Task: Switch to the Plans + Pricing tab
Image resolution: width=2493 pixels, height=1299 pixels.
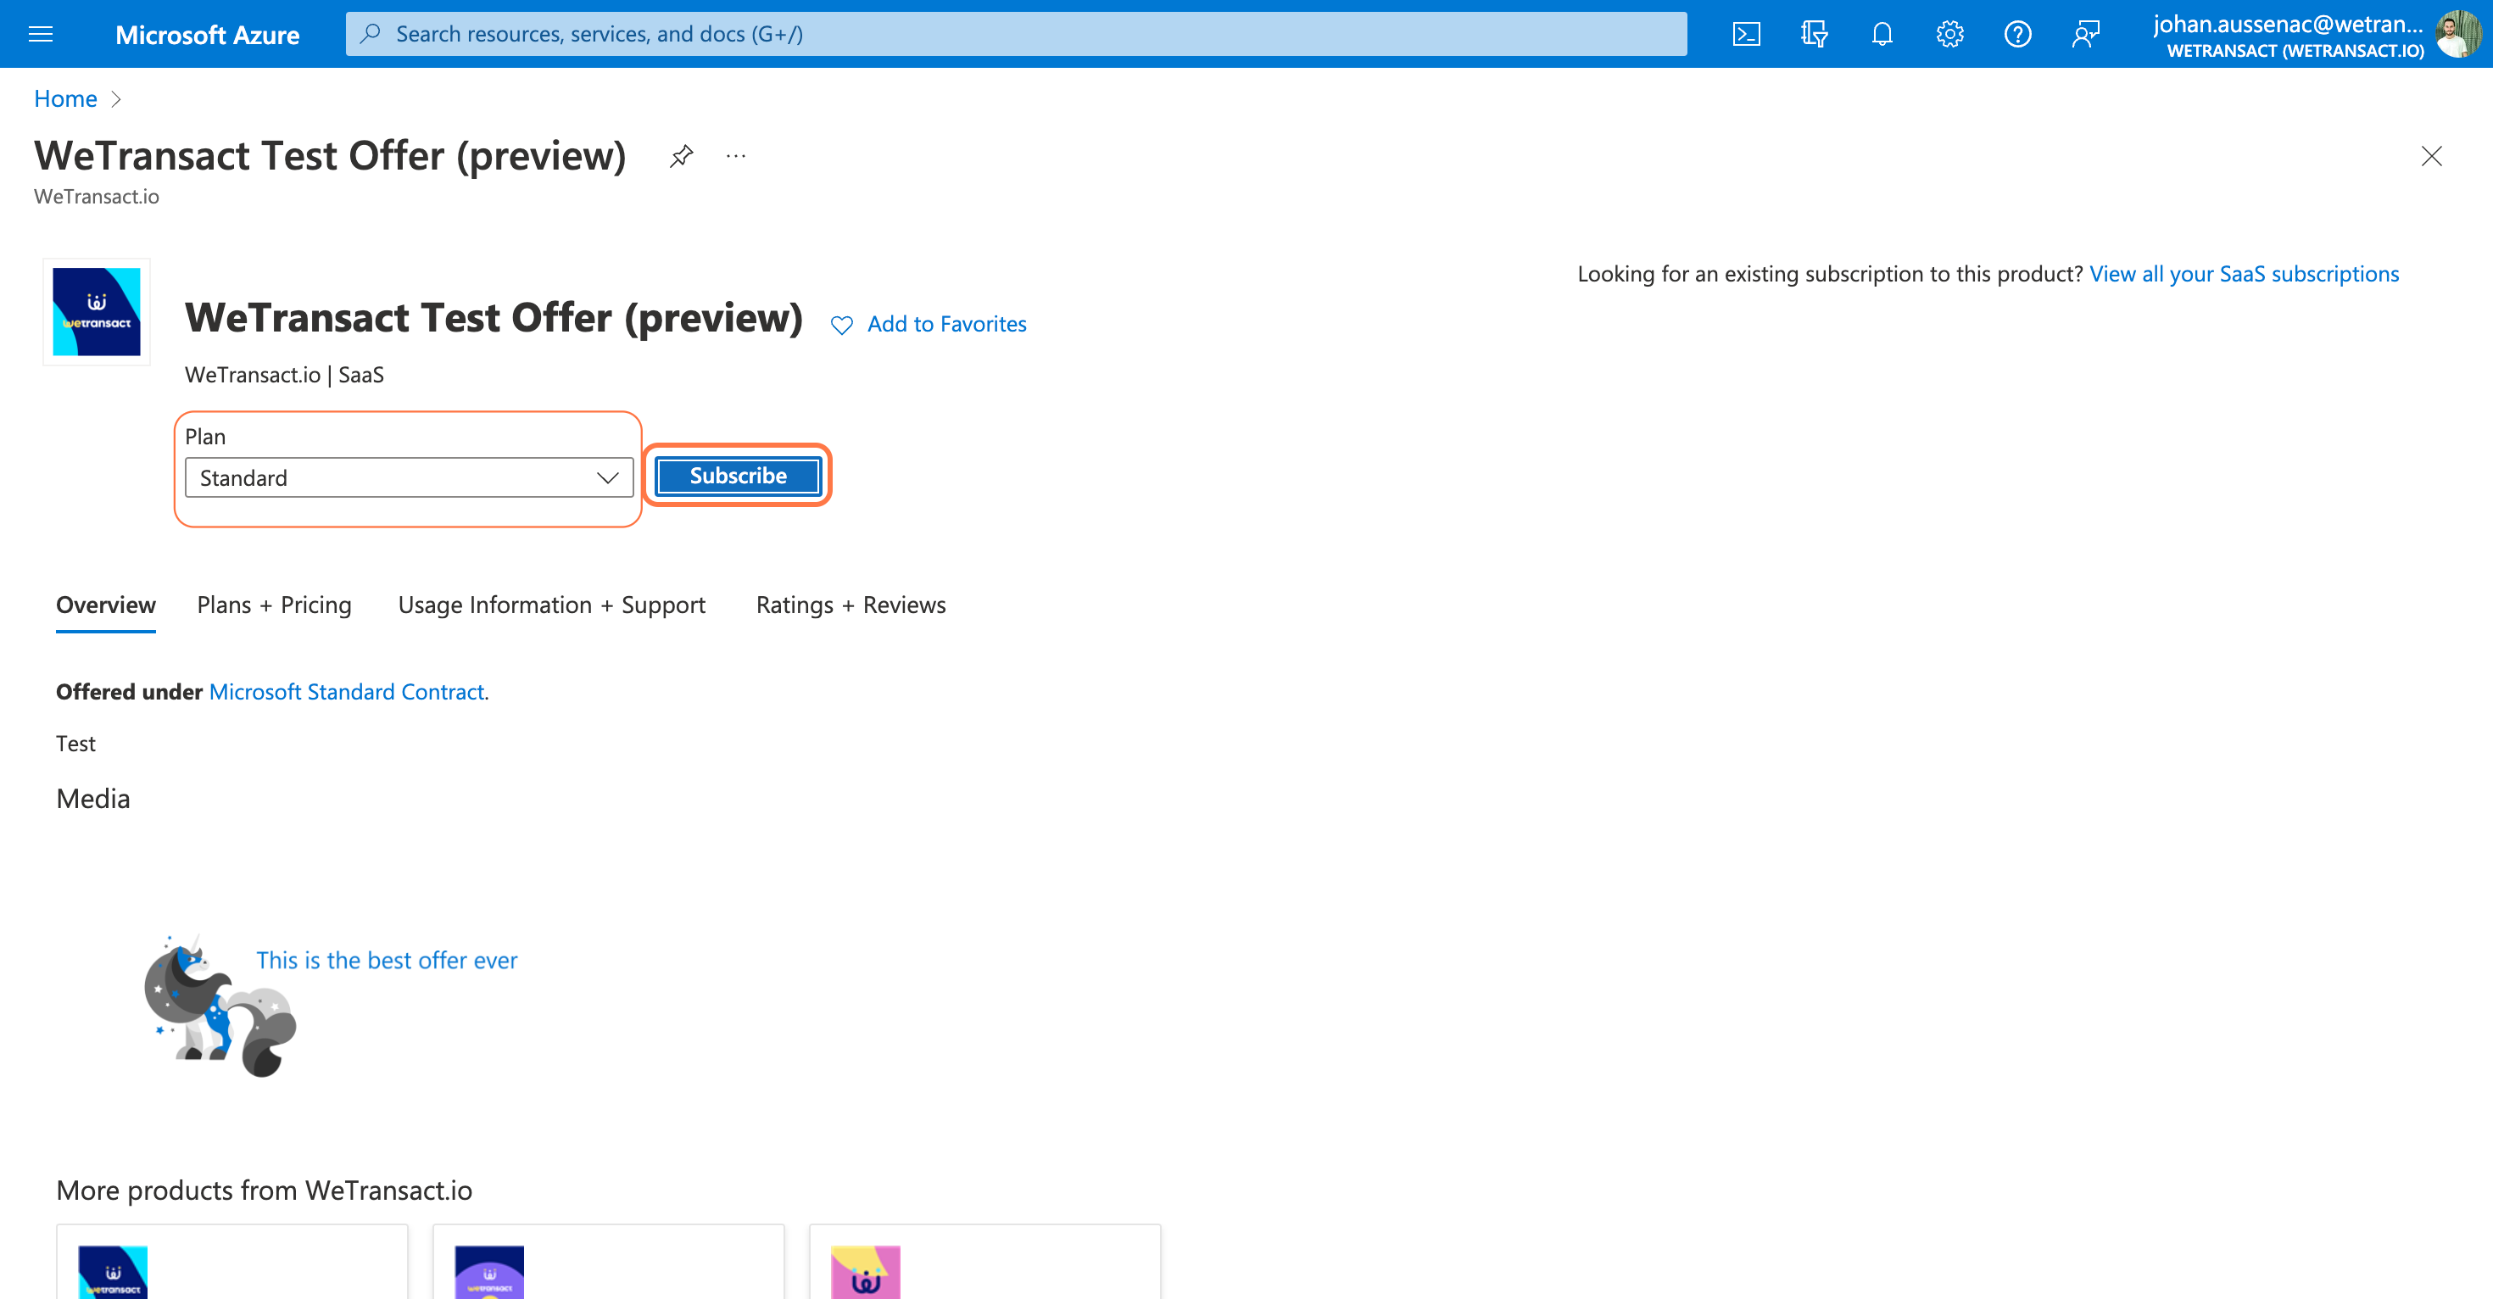Action: click(x=274, y=605)
